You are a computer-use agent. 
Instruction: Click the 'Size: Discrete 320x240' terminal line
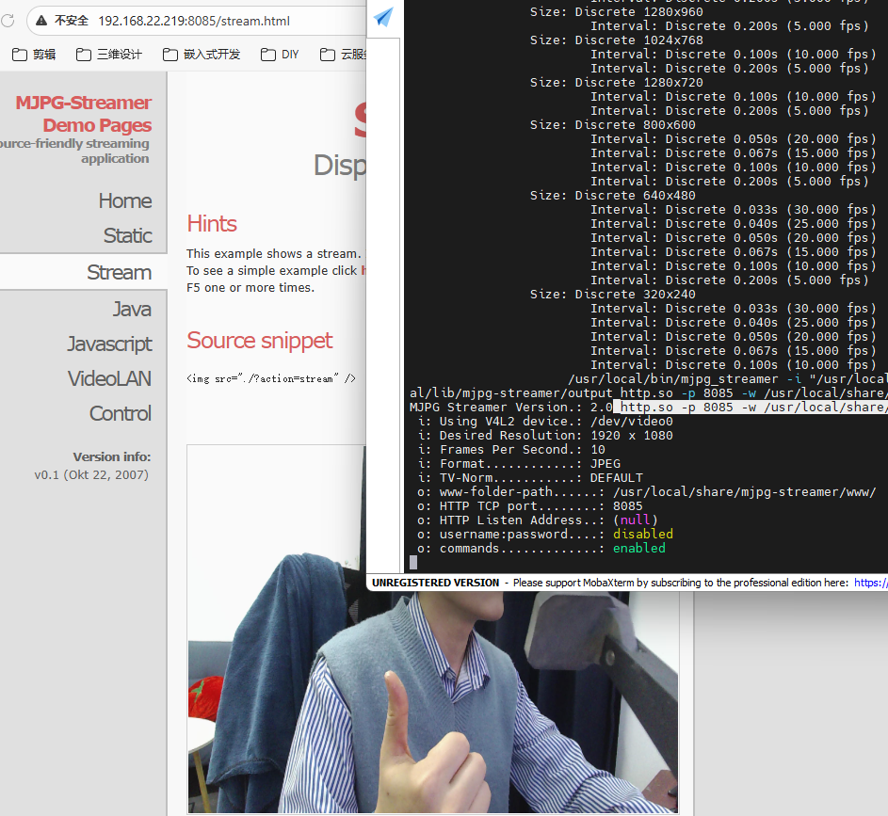click(x=613, y=295)
